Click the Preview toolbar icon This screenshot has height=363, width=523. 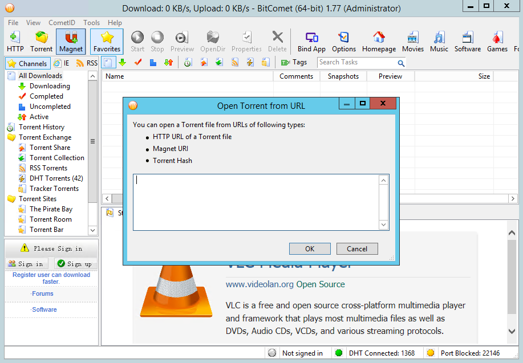click(x=182, y=42)
